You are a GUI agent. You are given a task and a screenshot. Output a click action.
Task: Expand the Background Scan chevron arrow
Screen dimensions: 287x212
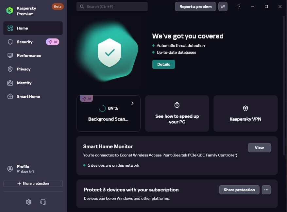pos(132,103)
